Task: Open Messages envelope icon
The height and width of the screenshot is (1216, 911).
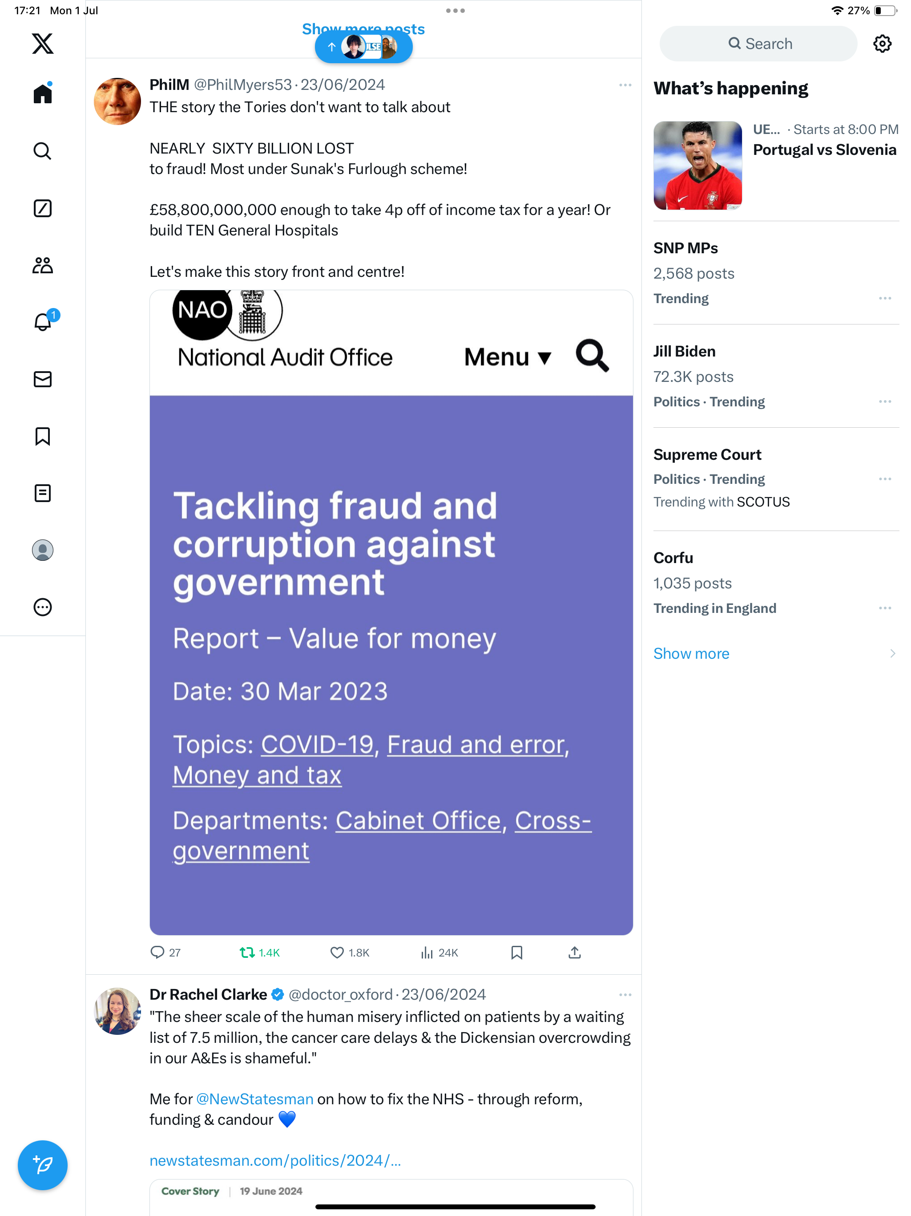Action: pyautogui.click(x=42, y=379)
